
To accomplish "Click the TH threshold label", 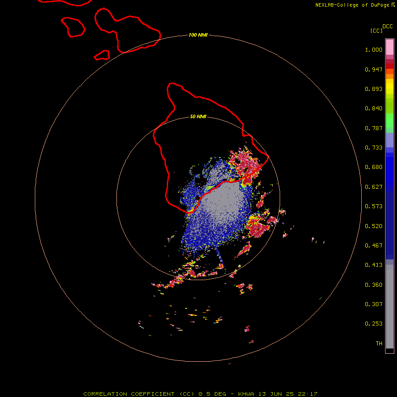I will [379, 344].
